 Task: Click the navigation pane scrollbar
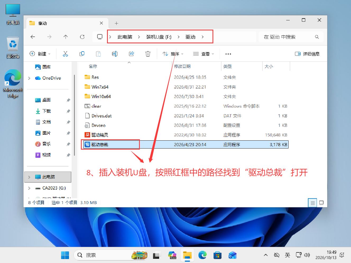click(75, 116)
